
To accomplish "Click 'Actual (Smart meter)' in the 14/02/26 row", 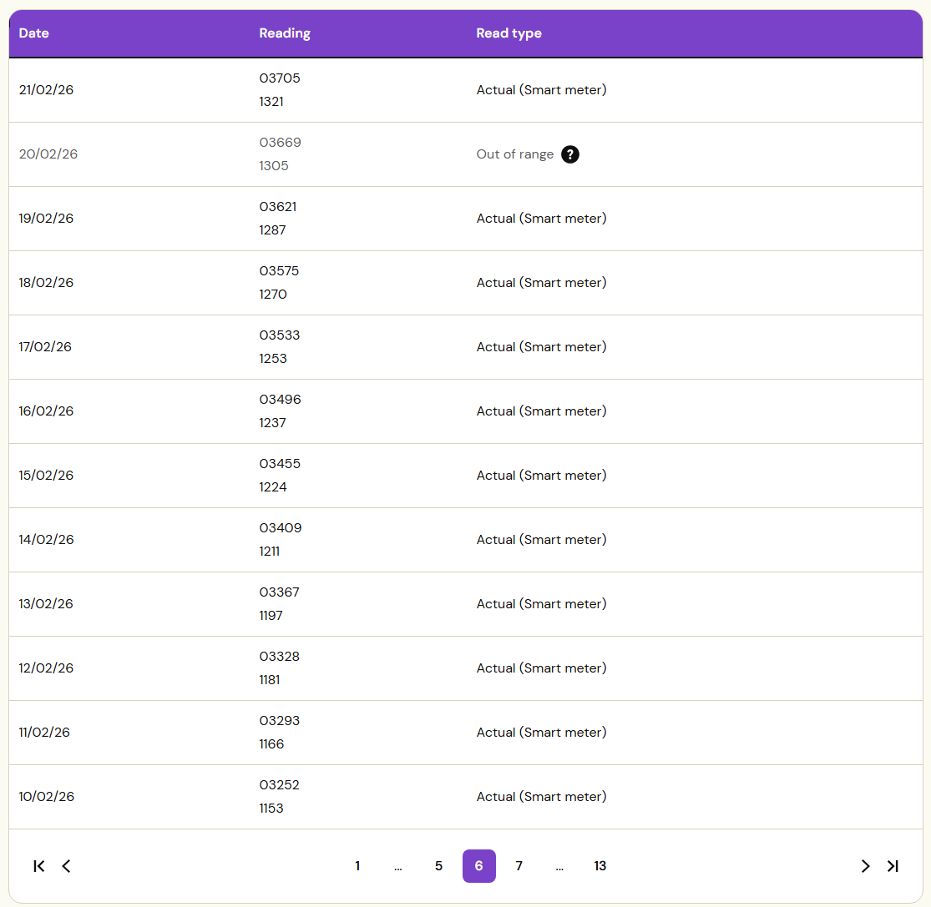I will point(541,540).
